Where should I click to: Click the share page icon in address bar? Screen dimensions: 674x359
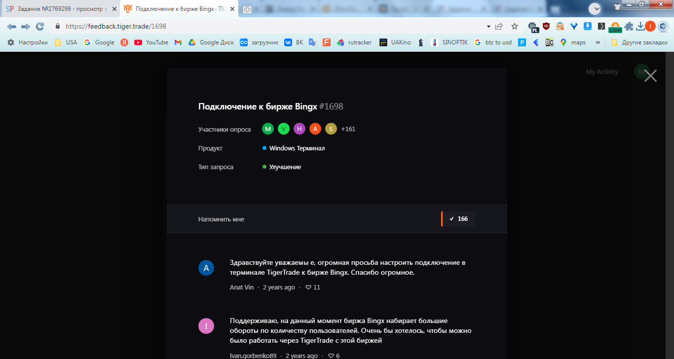click(499, 26)
